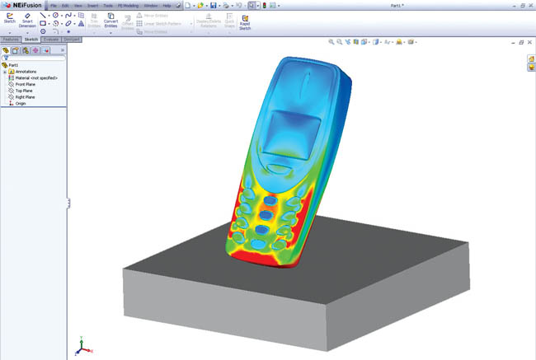Select the Spline sketch tool

pos(68,16)
